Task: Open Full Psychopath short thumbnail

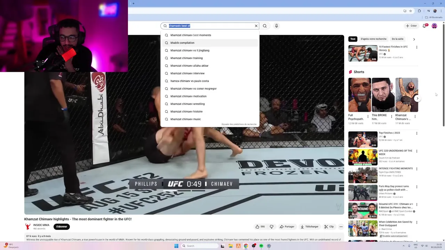Action: (359, 95)
